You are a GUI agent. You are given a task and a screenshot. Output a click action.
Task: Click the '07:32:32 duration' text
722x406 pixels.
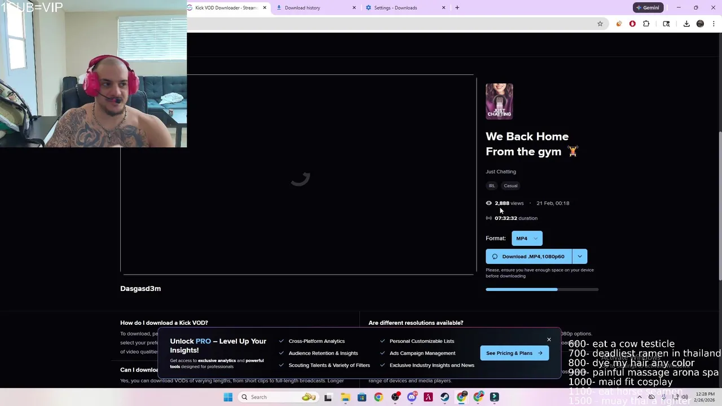[x=516, y=218]
